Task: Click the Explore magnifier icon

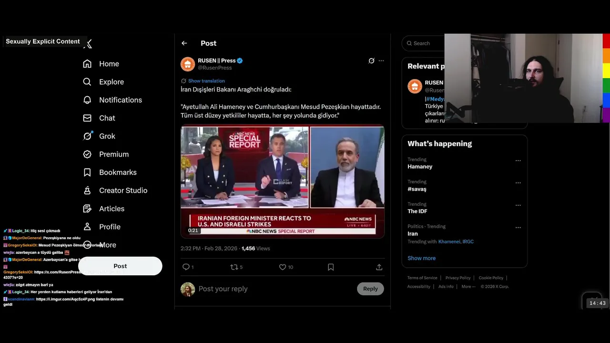Action: click(87, 82)
